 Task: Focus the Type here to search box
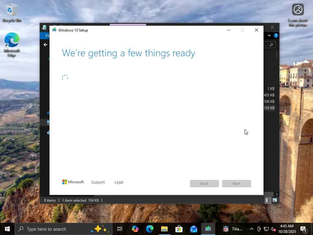click(x=64, y=229)
